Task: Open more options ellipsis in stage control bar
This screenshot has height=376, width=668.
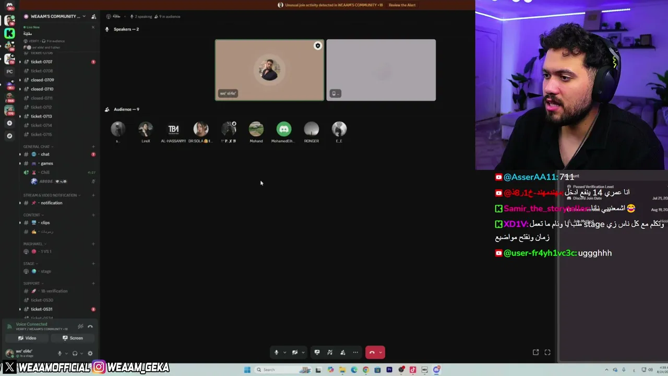Action: [355, 352]
